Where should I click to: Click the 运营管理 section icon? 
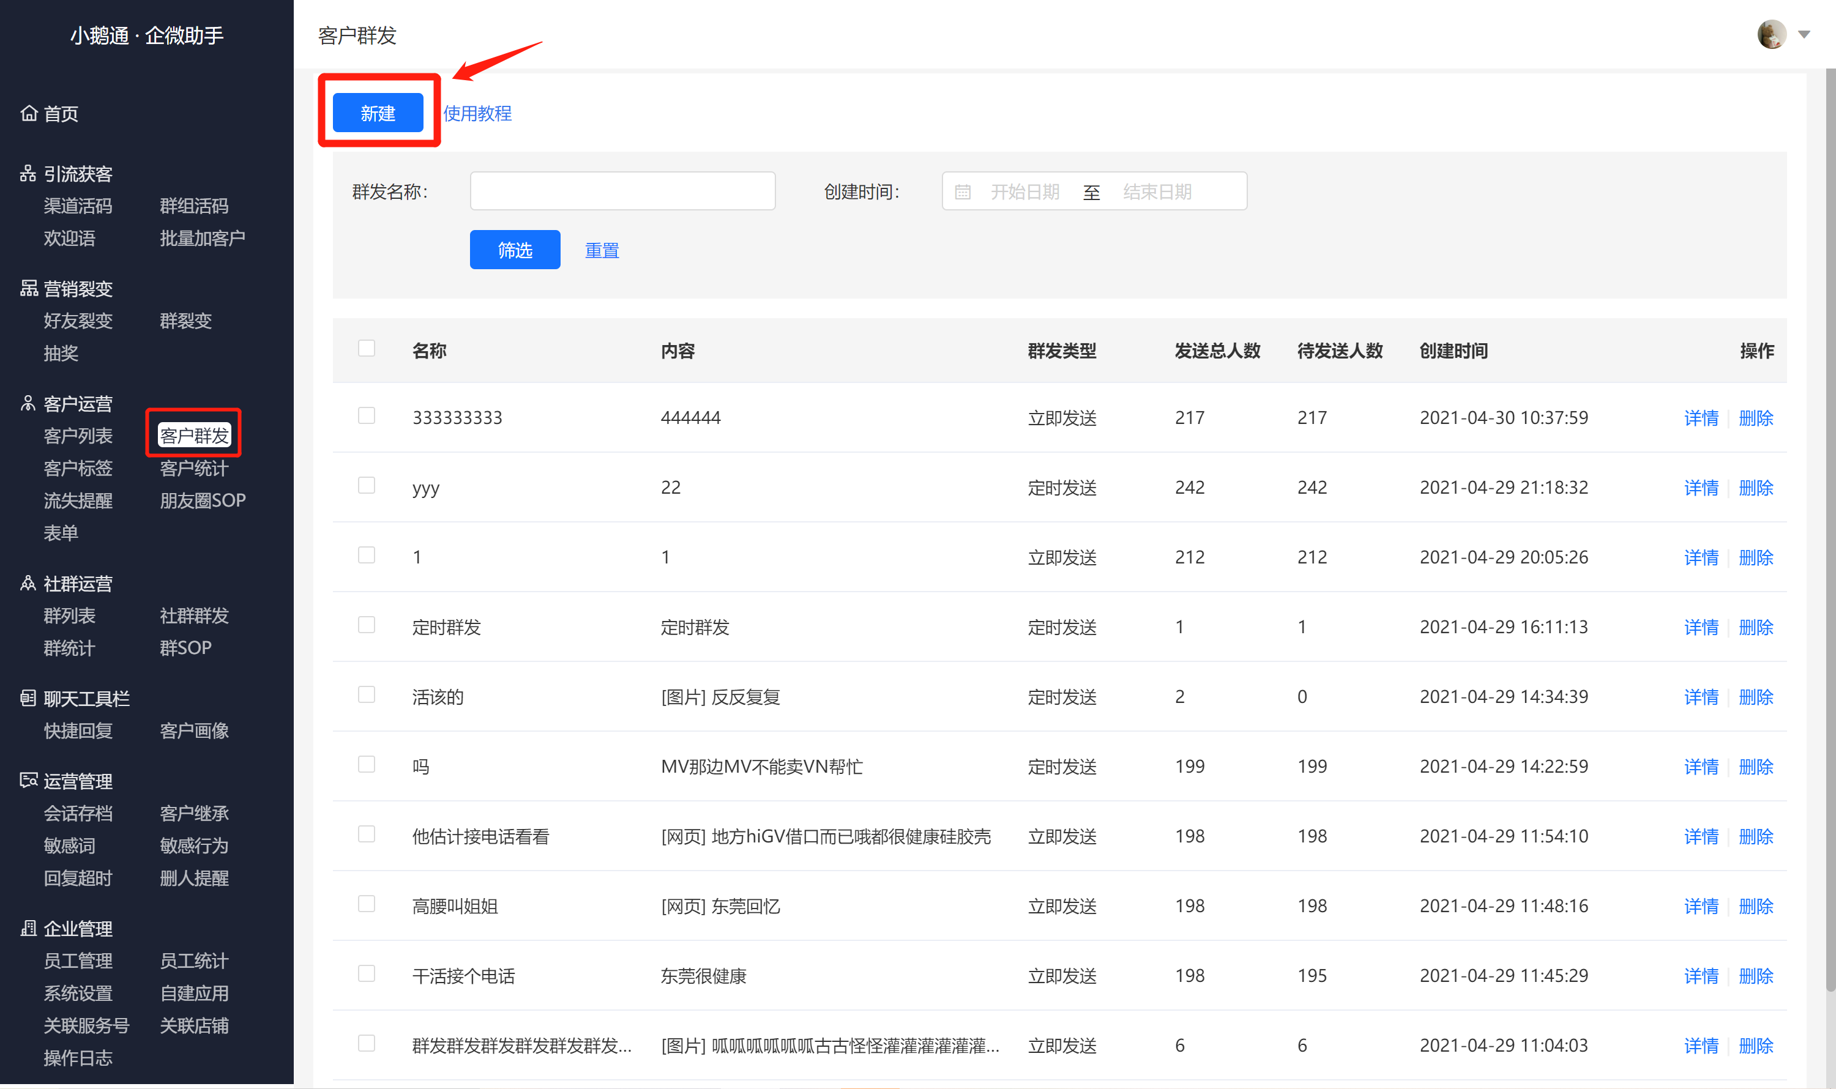click(29, 781)
